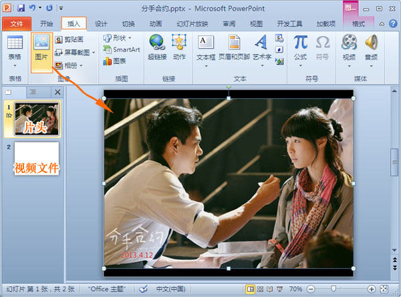The width and height of the screenshot is (401, 297).
Task: Insert date and time icon in 文本 group
Action: [x=279, y=38]
